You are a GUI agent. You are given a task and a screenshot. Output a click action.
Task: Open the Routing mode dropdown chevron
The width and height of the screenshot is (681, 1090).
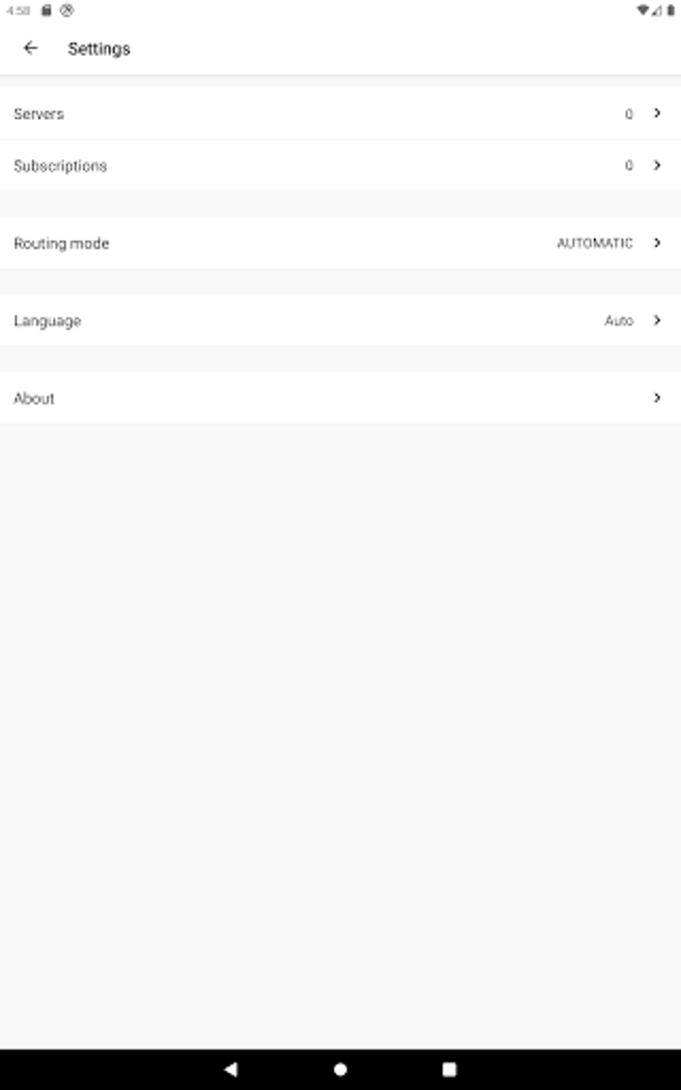(x=658, y=243)
